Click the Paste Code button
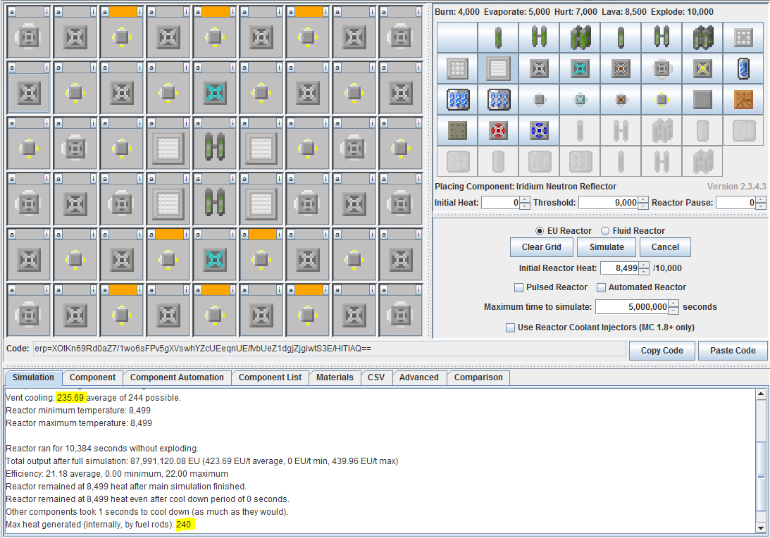 point(733,351)
